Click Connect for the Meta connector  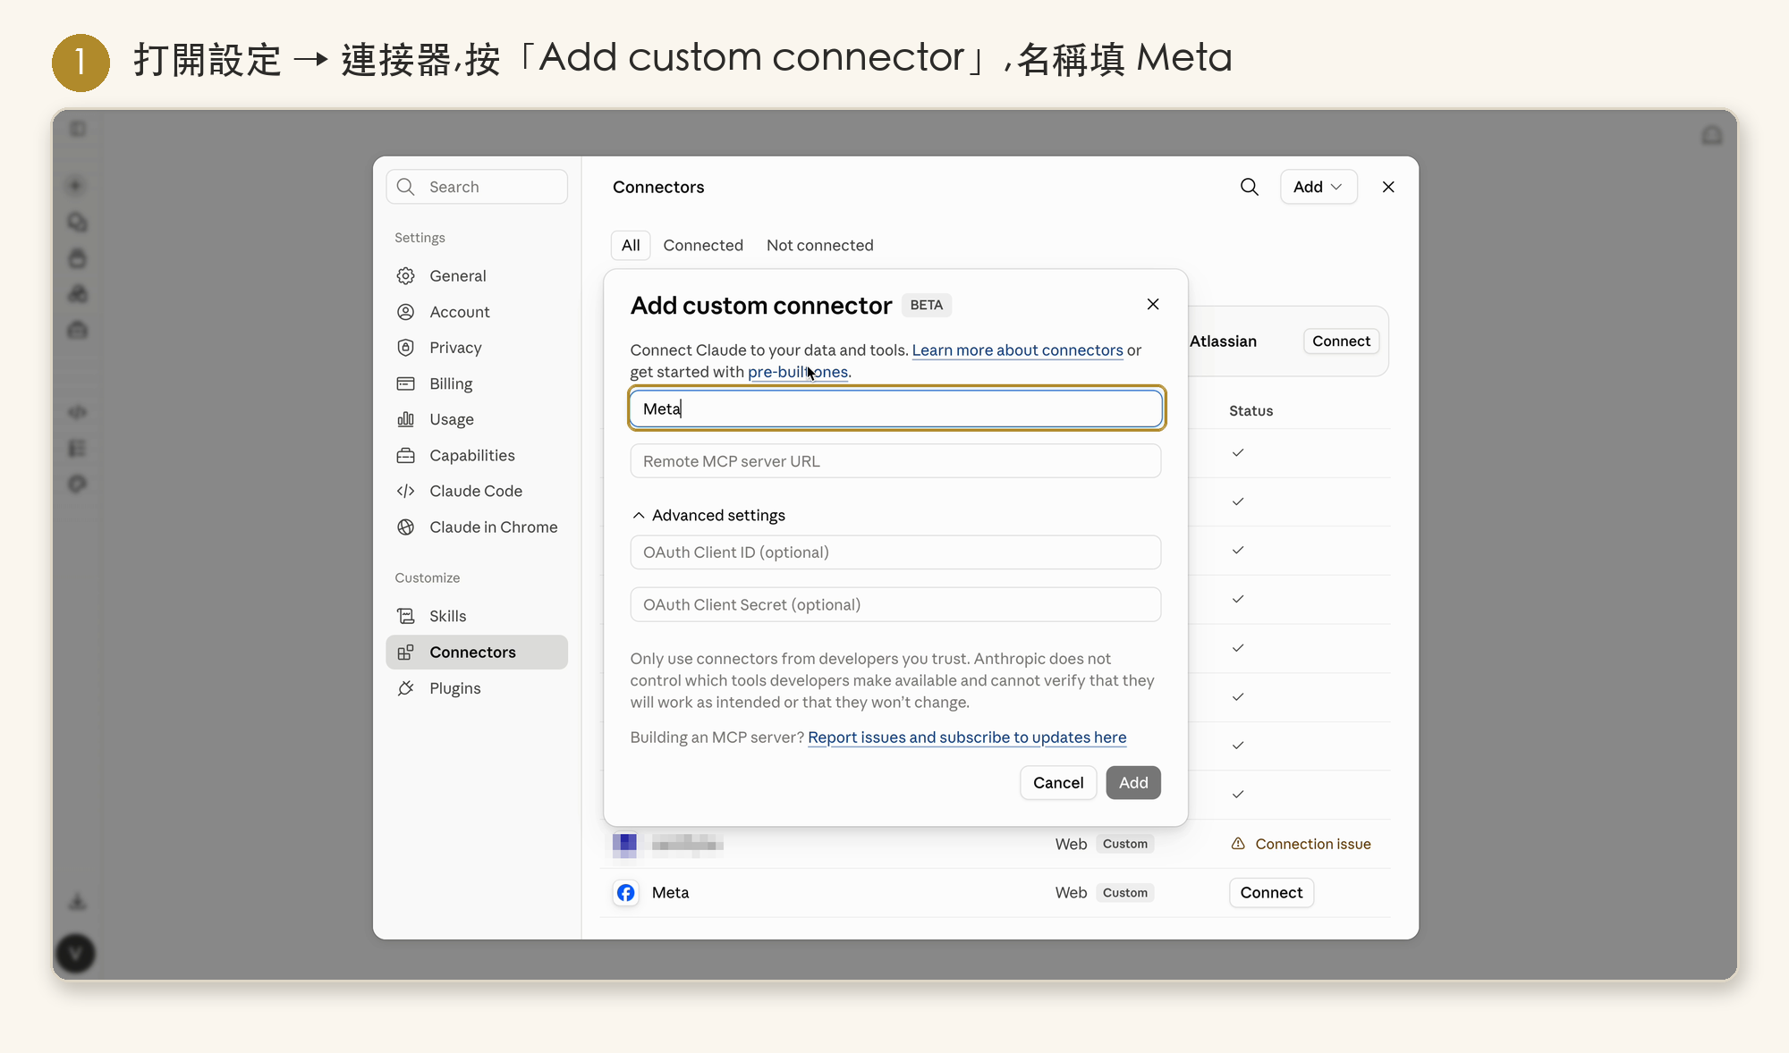coord(1271,893)
